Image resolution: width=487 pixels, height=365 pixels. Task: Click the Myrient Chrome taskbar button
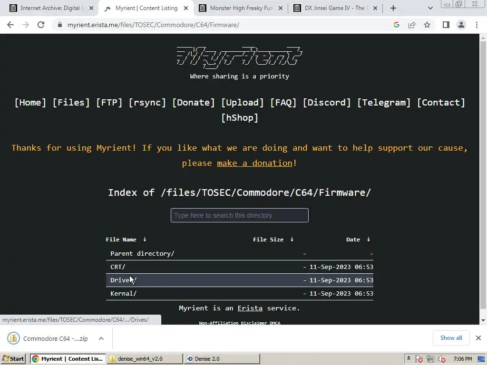point(68,359)
